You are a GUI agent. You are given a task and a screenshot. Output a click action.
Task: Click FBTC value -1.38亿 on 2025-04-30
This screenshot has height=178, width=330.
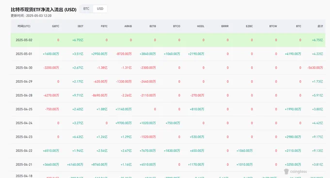coord(102,68)
